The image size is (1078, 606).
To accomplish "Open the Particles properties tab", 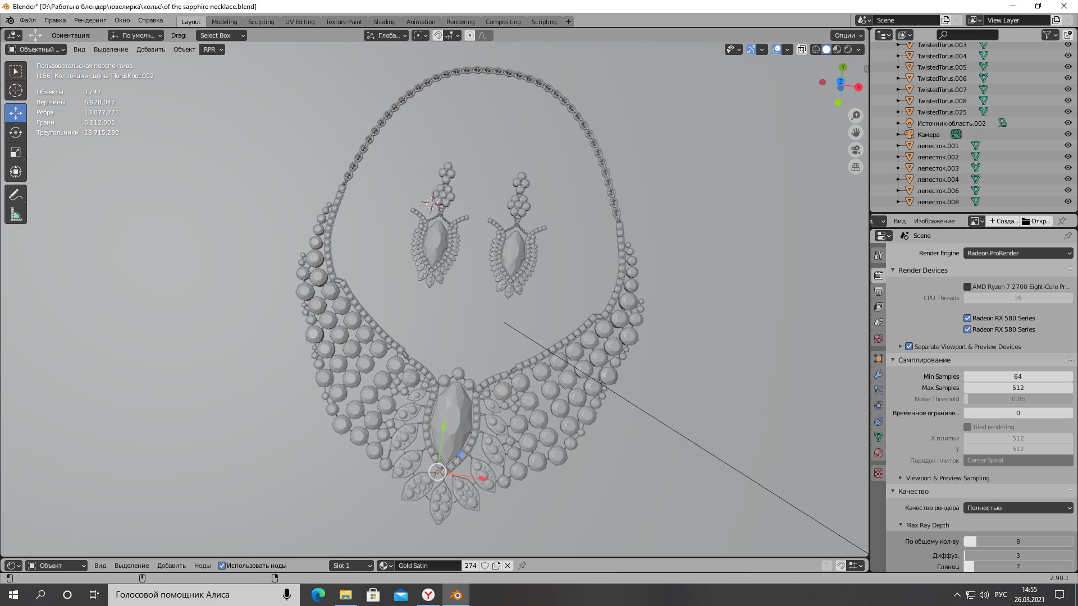I will 879,390.
